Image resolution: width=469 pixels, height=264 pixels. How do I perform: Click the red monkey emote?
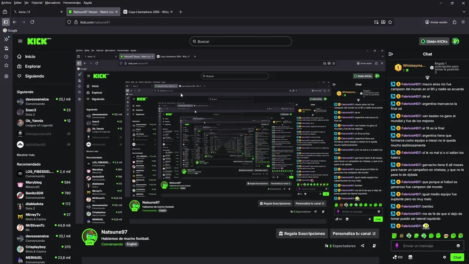(x=446, y=235)
